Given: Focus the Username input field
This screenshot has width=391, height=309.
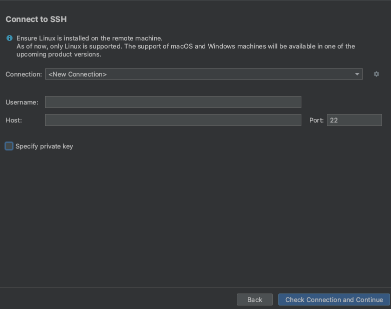Looking at the screenshot, I should [173, 102].
